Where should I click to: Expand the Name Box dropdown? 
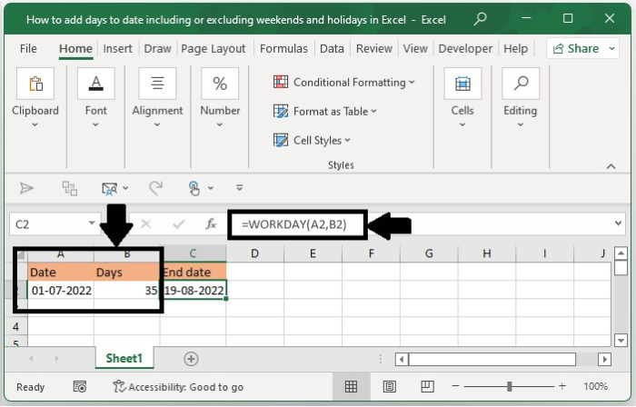[x=93, y=223]
